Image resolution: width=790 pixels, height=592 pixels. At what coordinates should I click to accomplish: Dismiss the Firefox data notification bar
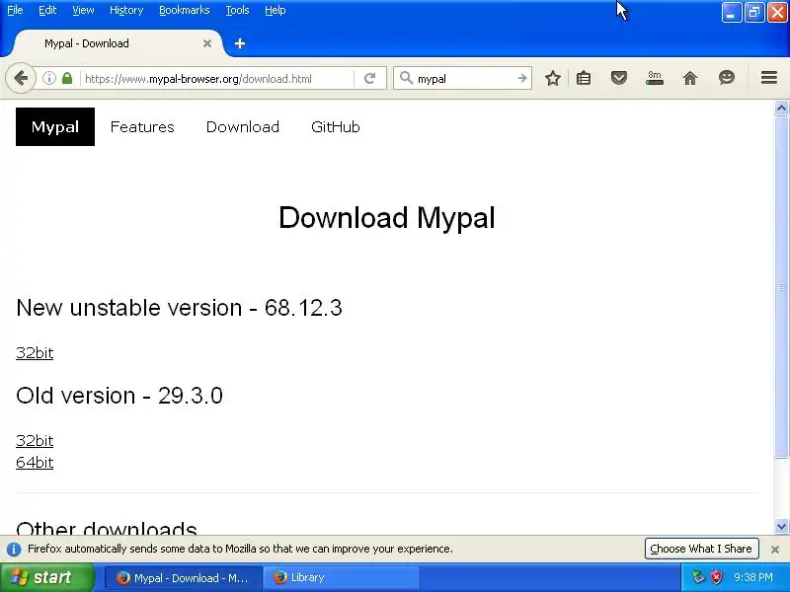(x=775, y=550)
